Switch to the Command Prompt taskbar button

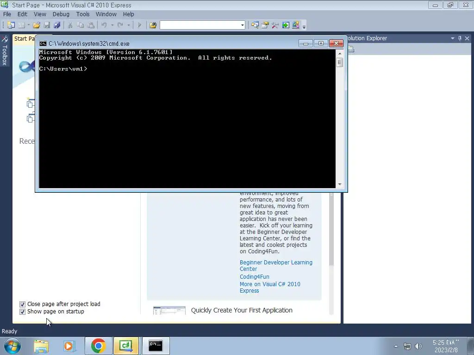156,346
